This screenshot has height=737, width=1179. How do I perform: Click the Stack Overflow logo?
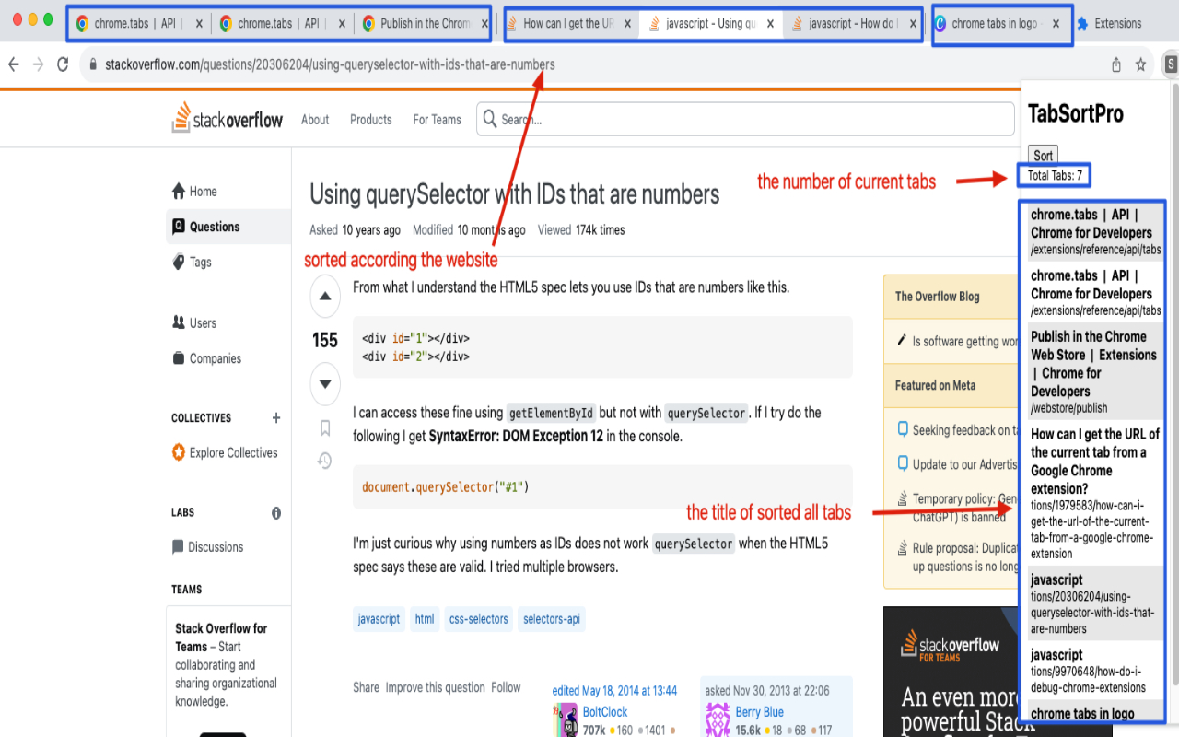pyautogui.click(x=227, y=118)
